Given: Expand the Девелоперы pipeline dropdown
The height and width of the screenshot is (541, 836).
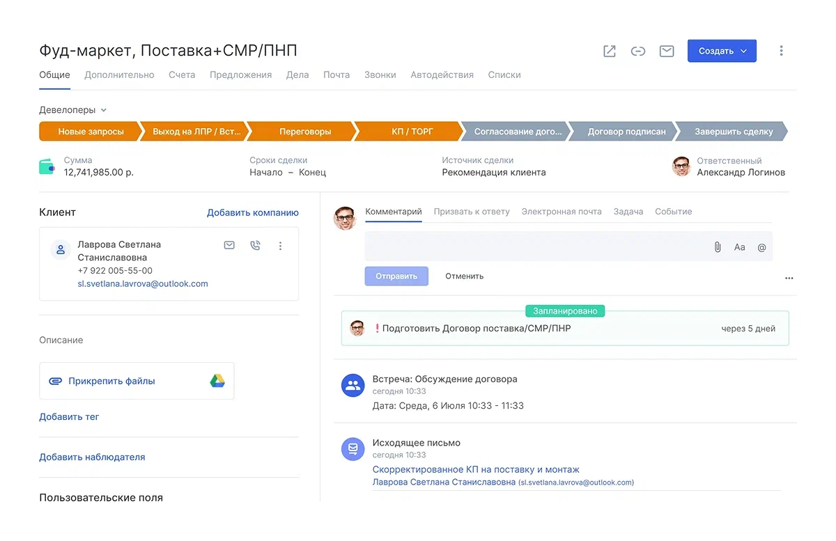Looking at the screenshot, I should pos(73,110).
